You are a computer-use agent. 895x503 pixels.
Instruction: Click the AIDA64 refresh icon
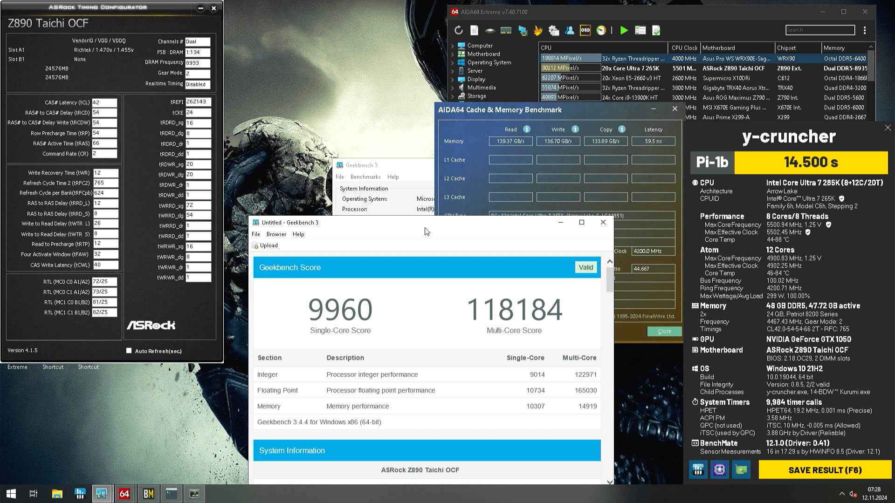point(459,30)
